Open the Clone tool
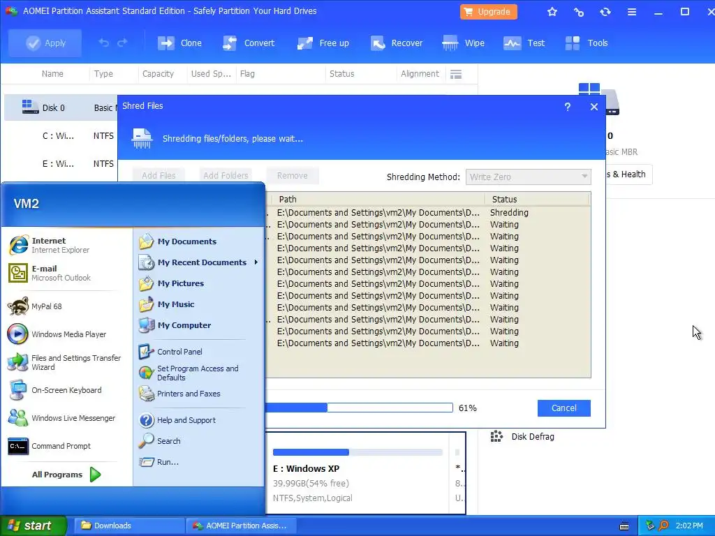Image resolution: width=715 pixels, height=536 pixels. pos(179,43)
